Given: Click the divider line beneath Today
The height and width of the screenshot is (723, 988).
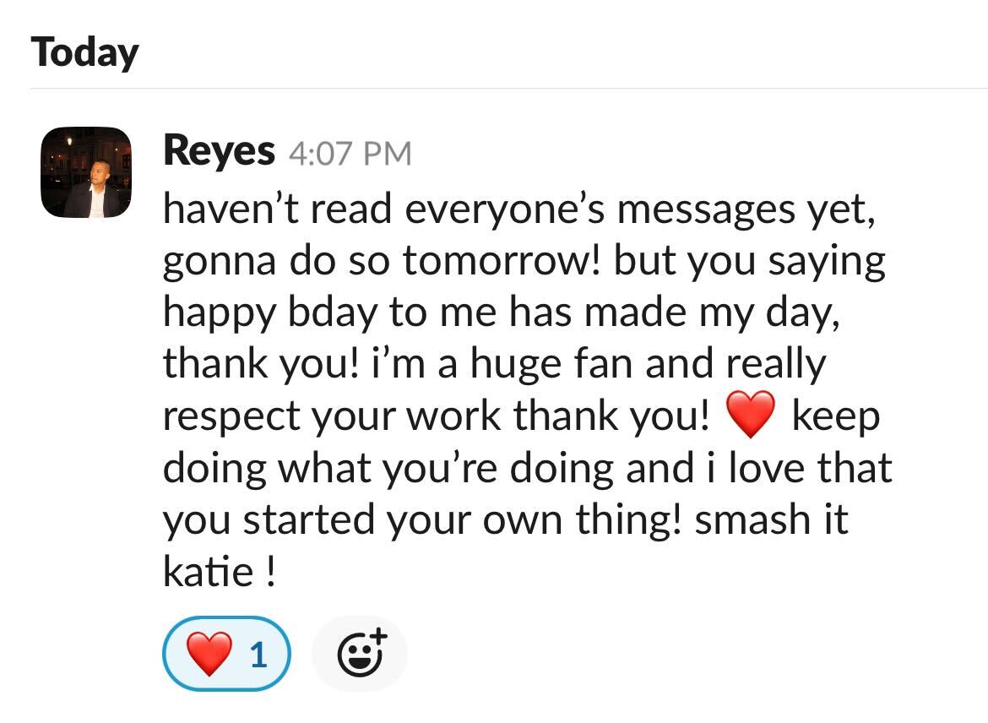Looking at the screenshot, I should click(508, 88).
